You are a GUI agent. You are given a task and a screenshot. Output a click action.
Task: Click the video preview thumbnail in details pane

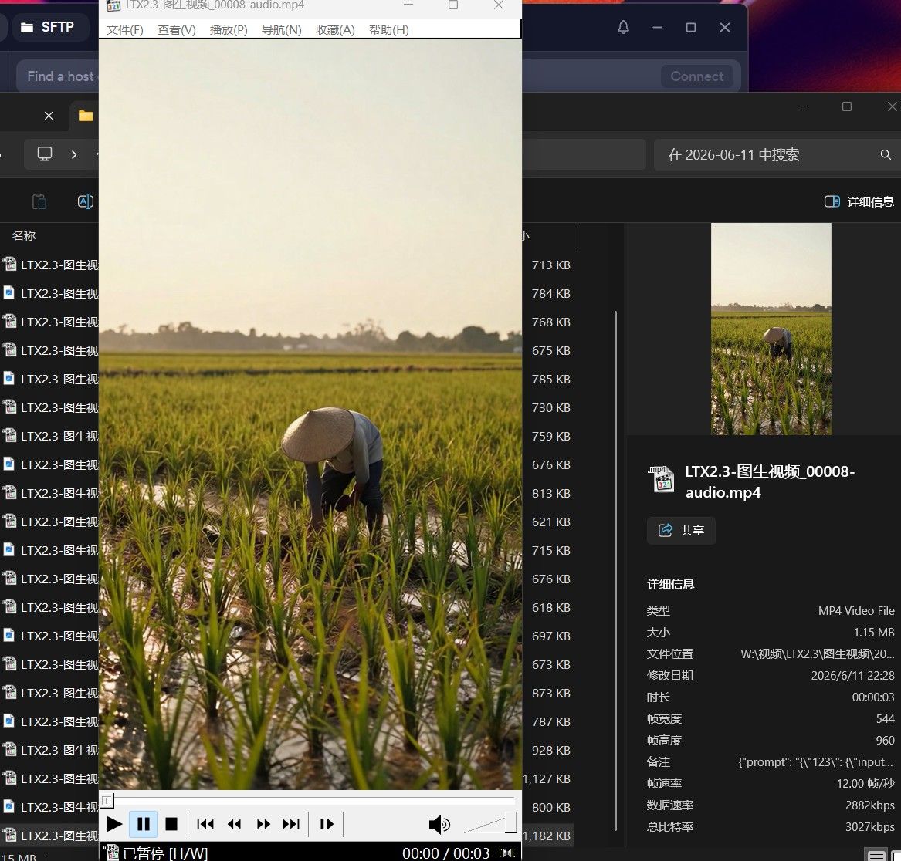[771, 329]
